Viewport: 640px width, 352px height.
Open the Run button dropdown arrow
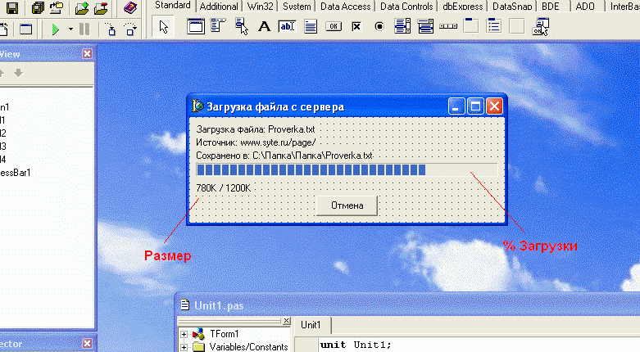[70, 29]
